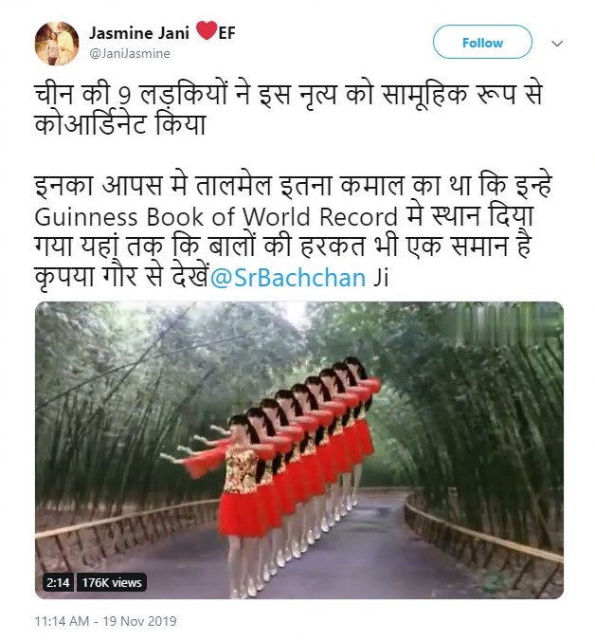Open the @SrBachchan mention

click(x=288, y=278)
